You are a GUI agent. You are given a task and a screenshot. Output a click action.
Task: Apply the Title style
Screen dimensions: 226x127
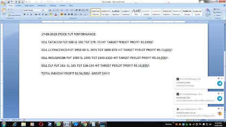pyautogui.click(x=136, y=12)
